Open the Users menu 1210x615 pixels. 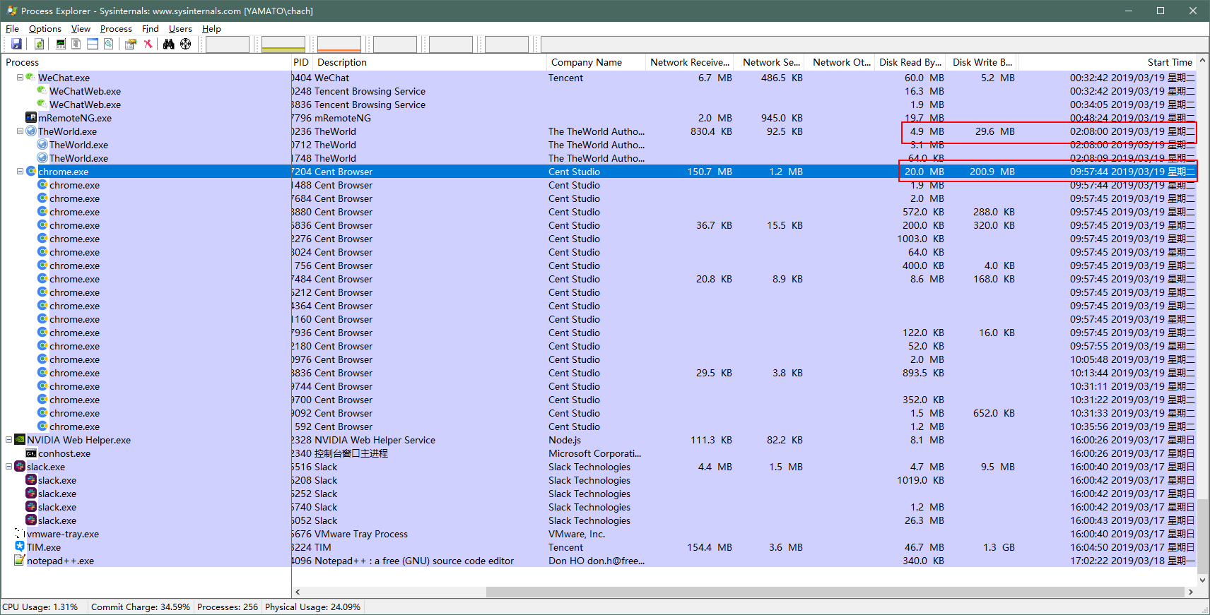click(x=180, y=29)
